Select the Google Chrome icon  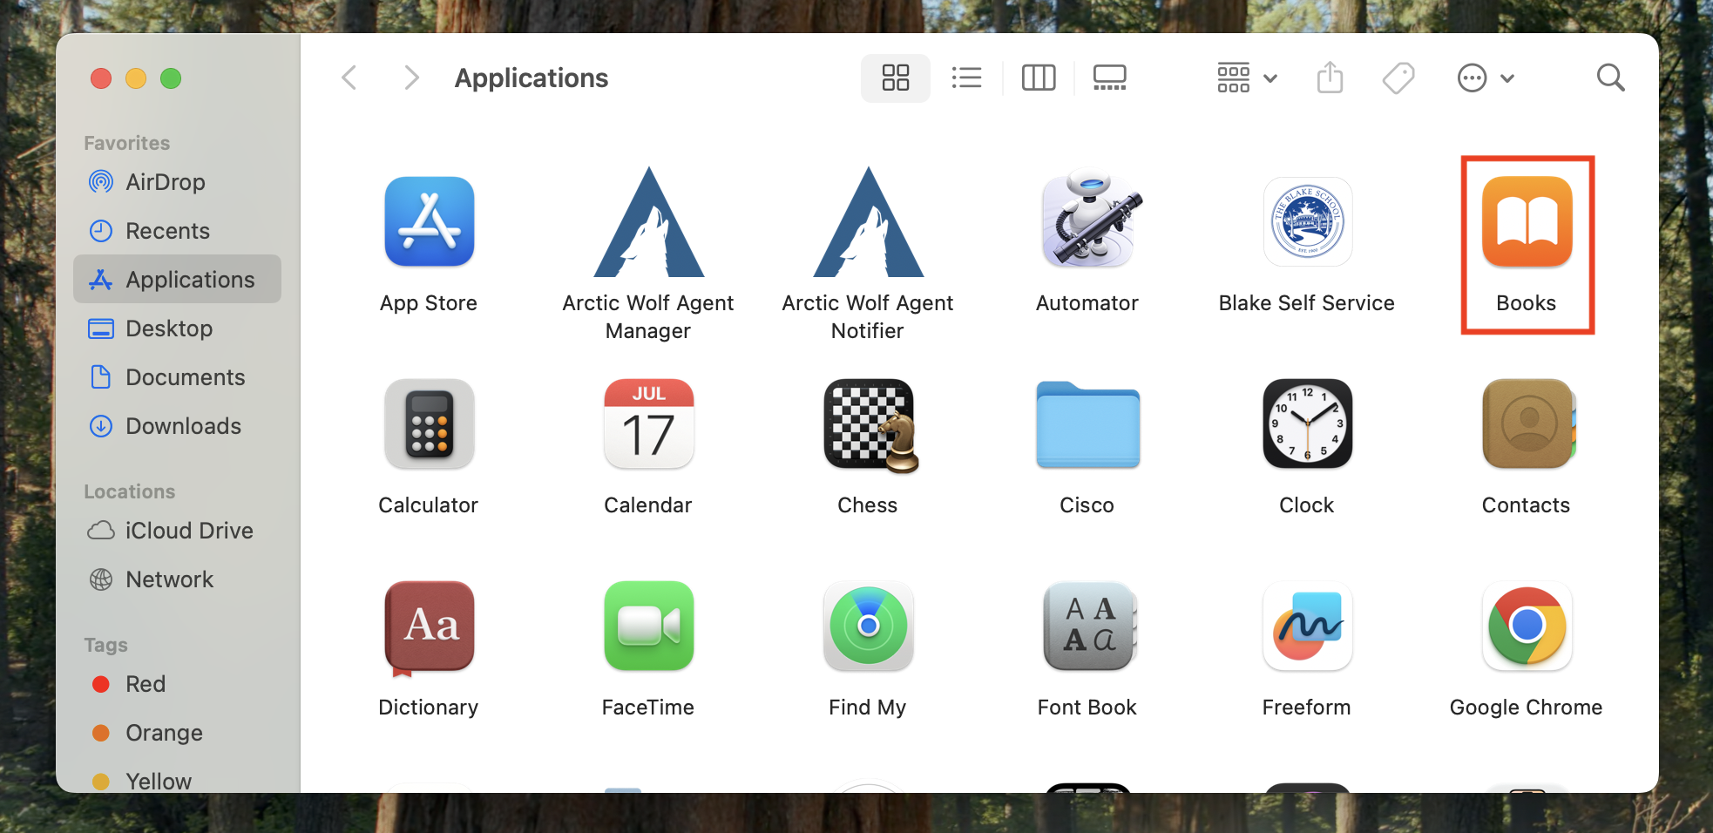tap(1527, 626)
